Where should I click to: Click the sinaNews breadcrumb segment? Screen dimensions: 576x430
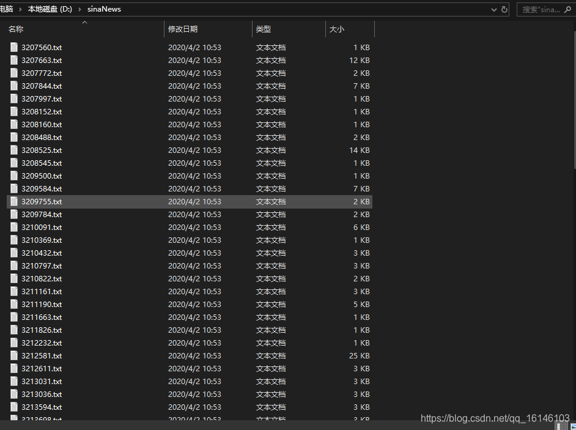point(104,9)
